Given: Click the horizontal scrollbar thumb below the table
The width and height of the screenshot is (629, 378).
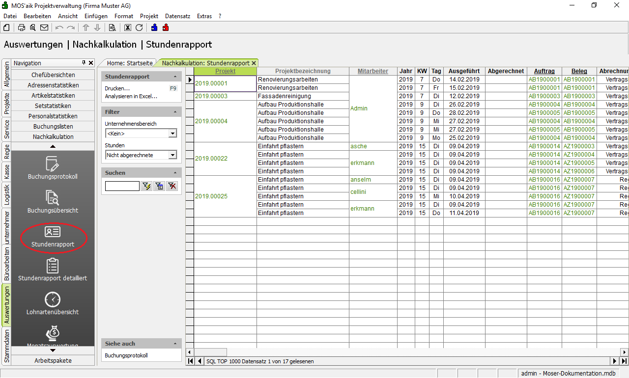Looking at the screenshot, I should pyautogui.click(x=210, y=352).
